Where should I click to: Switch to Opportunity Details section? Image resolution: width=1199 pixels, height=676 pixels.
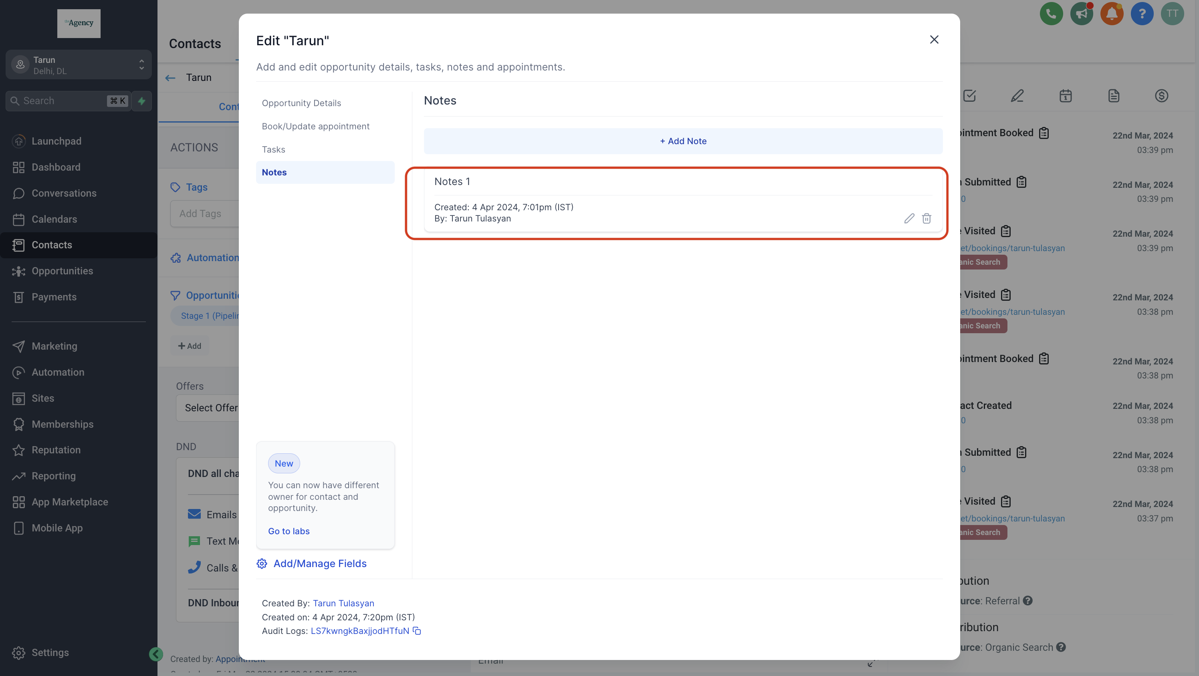coord(301,103)
